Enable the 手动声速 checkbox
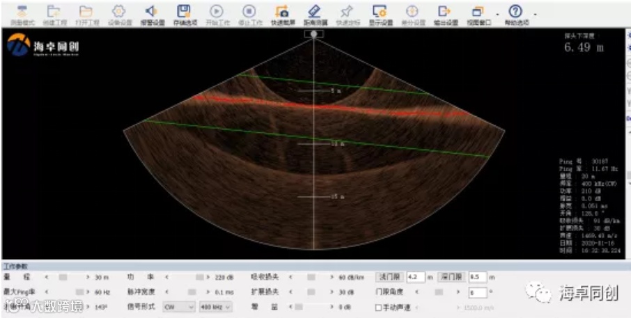Screen dimensions: 631x318 click(378, 308)
